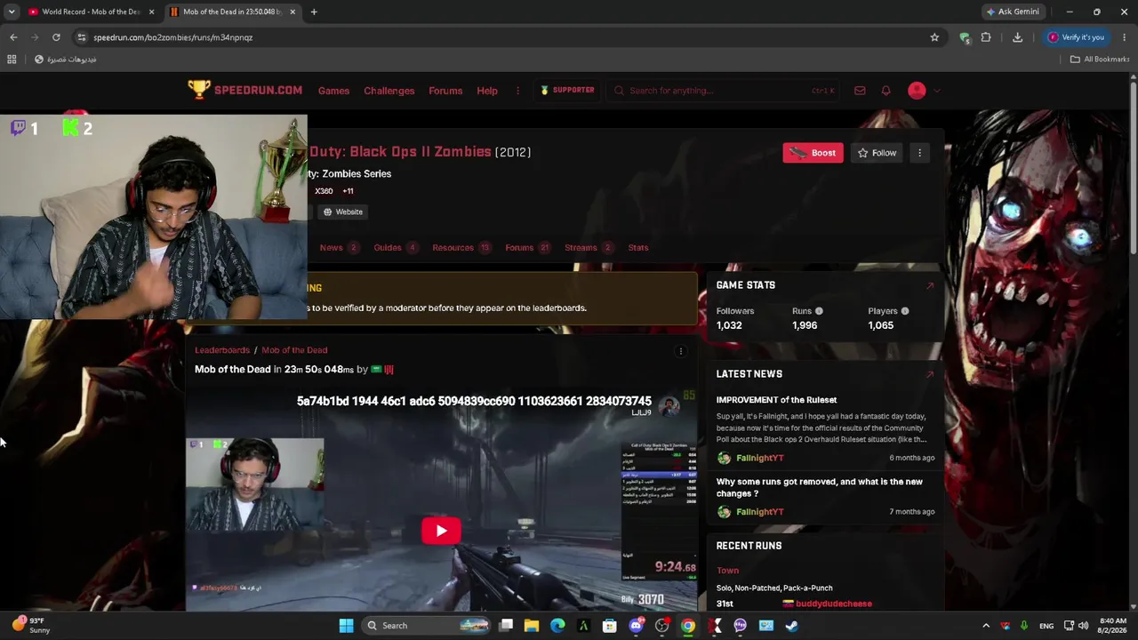Image resolution: width=1138 pixels, height=640 pixels.
Task: Open the Windows Start menu
Action: coord(346,626)
